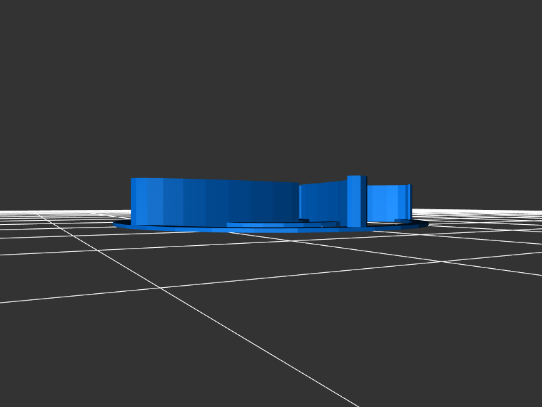Select the far-right end of the light-blue wall
The width and height of the screenshot is (542, 407).
tap(409, 201)
